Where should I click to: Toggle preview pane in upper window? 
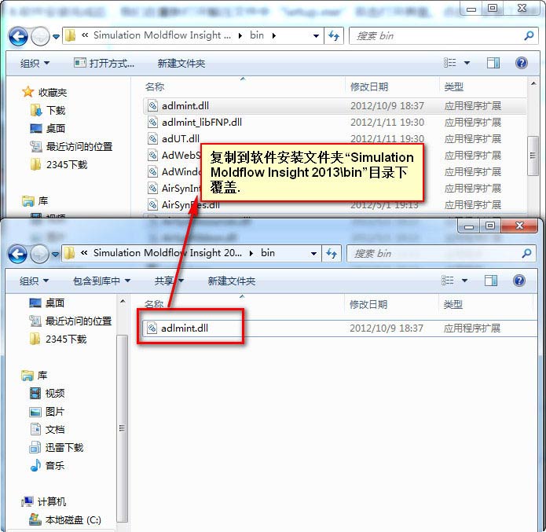point(493,63)
